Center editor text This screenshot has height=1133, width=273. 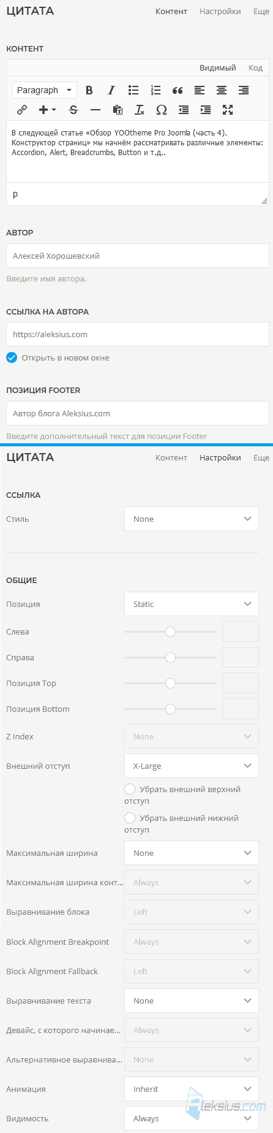pyautogui.click(x=222, y=90)
